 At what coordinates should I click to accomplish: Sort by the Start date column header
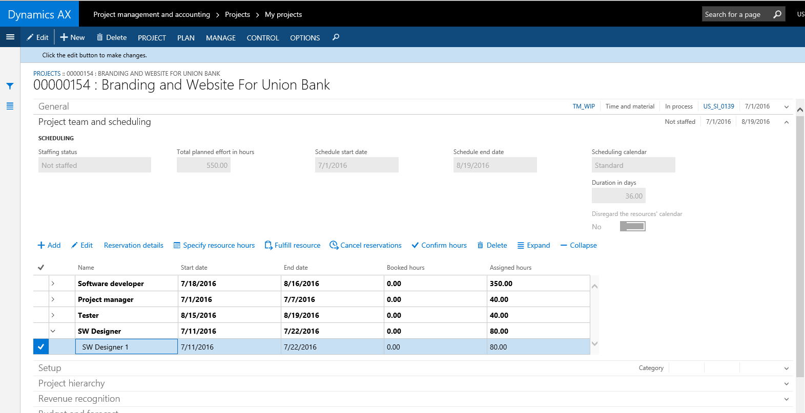[x=194, y=267]
